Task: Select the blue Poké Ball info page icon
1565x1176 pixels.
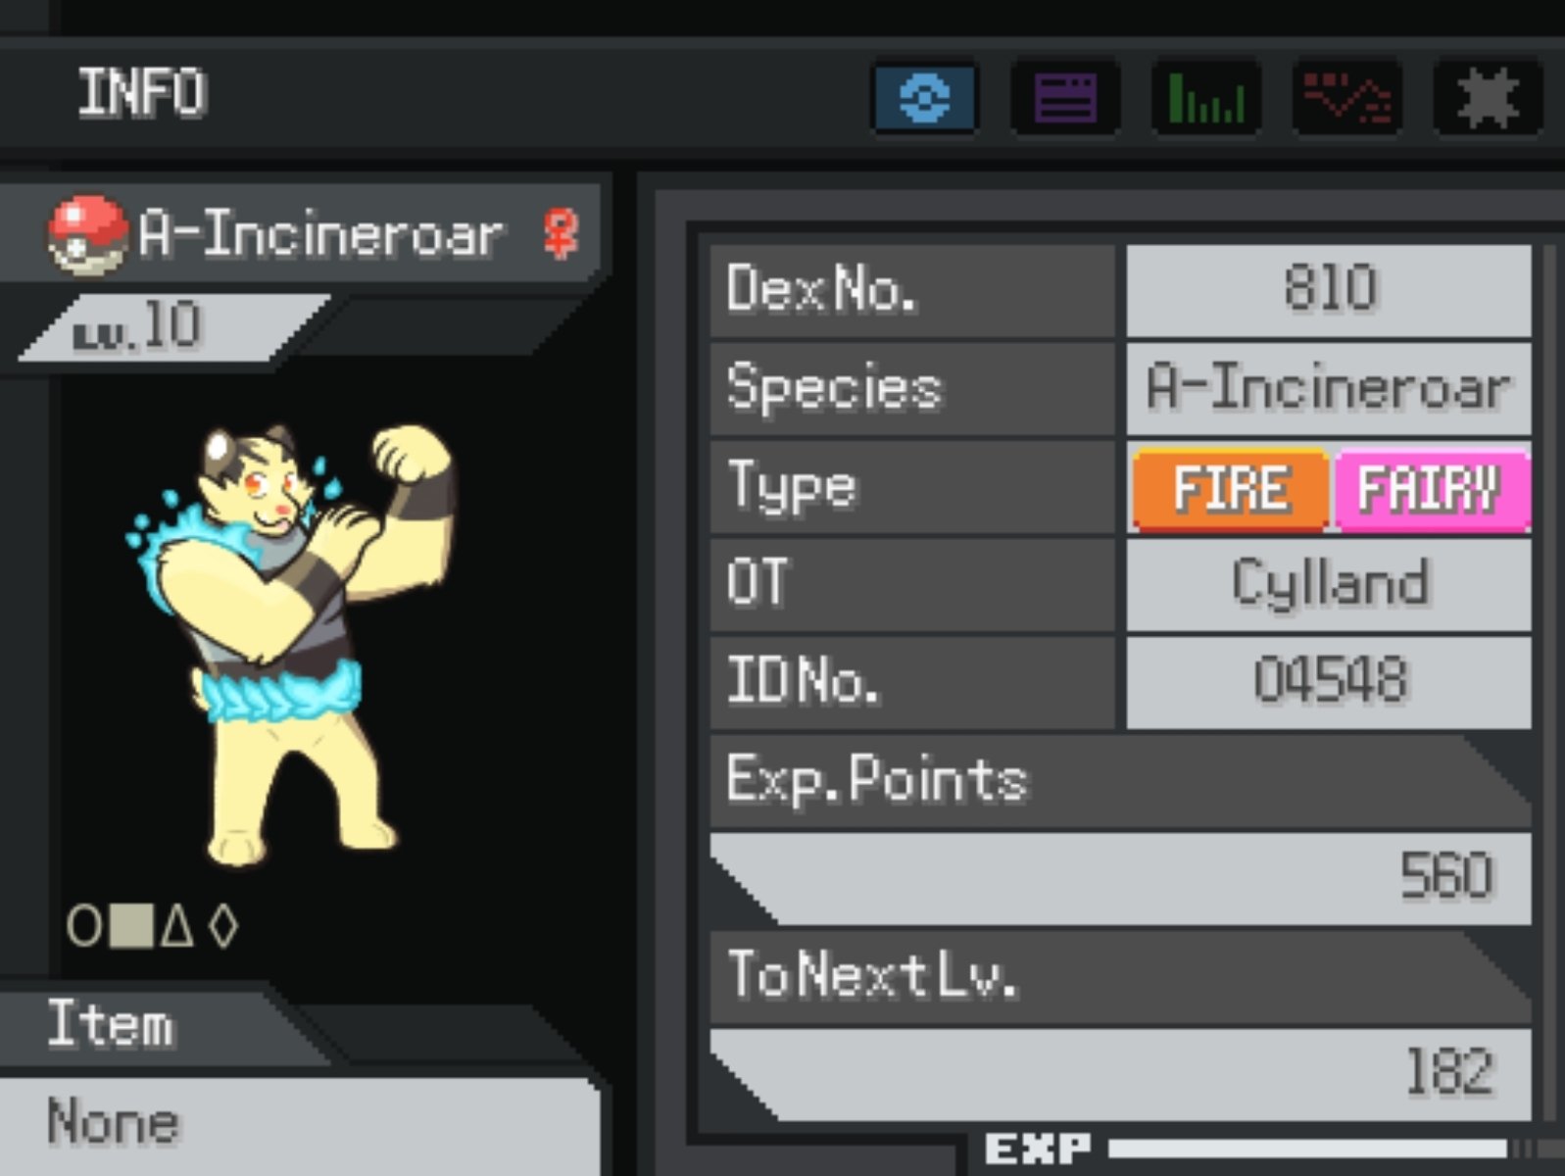Action: (925, 97)
